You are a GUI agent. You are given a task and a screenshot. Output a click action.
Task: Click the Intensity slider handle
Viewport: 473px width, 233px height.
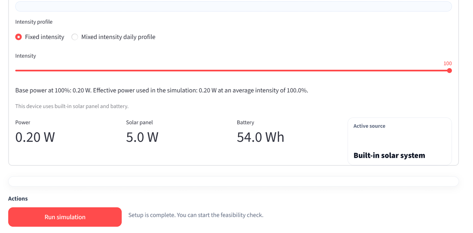[x=449, y=71]
